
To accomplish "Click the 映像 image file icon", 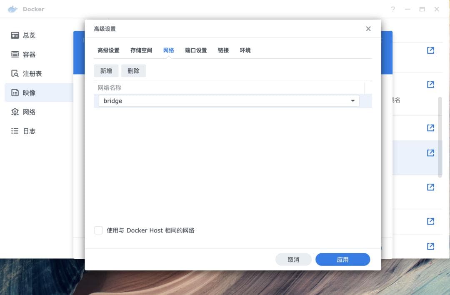I will (x=15, y=92).
